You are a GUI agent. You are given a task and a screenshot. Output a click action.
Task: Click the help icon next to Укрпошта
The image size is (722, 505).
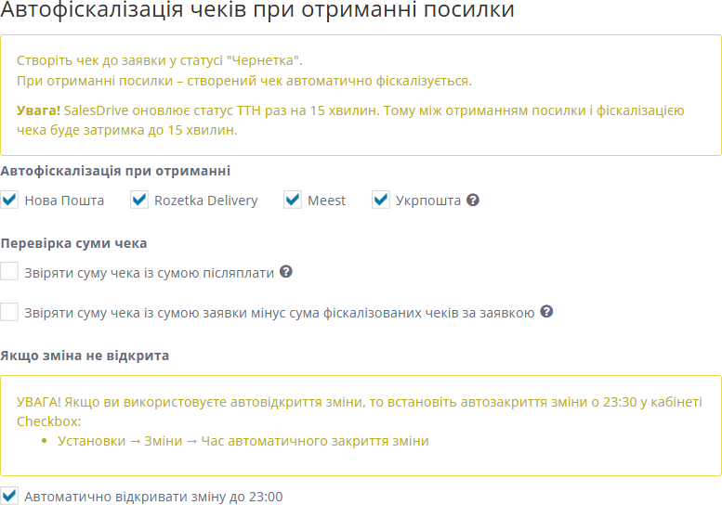pos(473,200)
